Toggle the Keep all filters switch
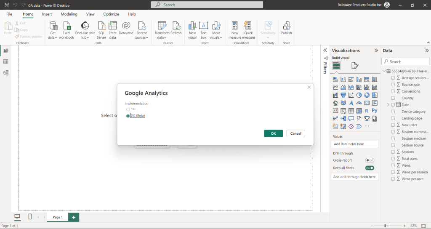Screen dimensions: 431x229 370,168
